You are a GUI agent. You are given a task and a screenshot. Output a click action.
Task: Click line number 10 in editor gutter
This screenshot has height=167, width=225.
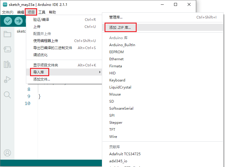coord(27,103)
